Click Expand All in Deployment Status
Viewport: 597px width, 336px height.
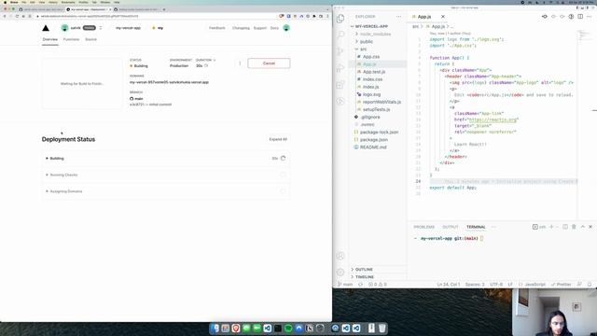click(x=278, y=139)
